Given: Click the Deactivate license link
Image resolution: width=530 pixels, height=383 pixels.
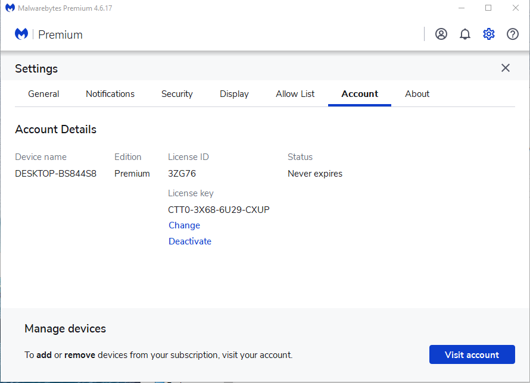Looking at the screenshot, I should tap(190, 241).
